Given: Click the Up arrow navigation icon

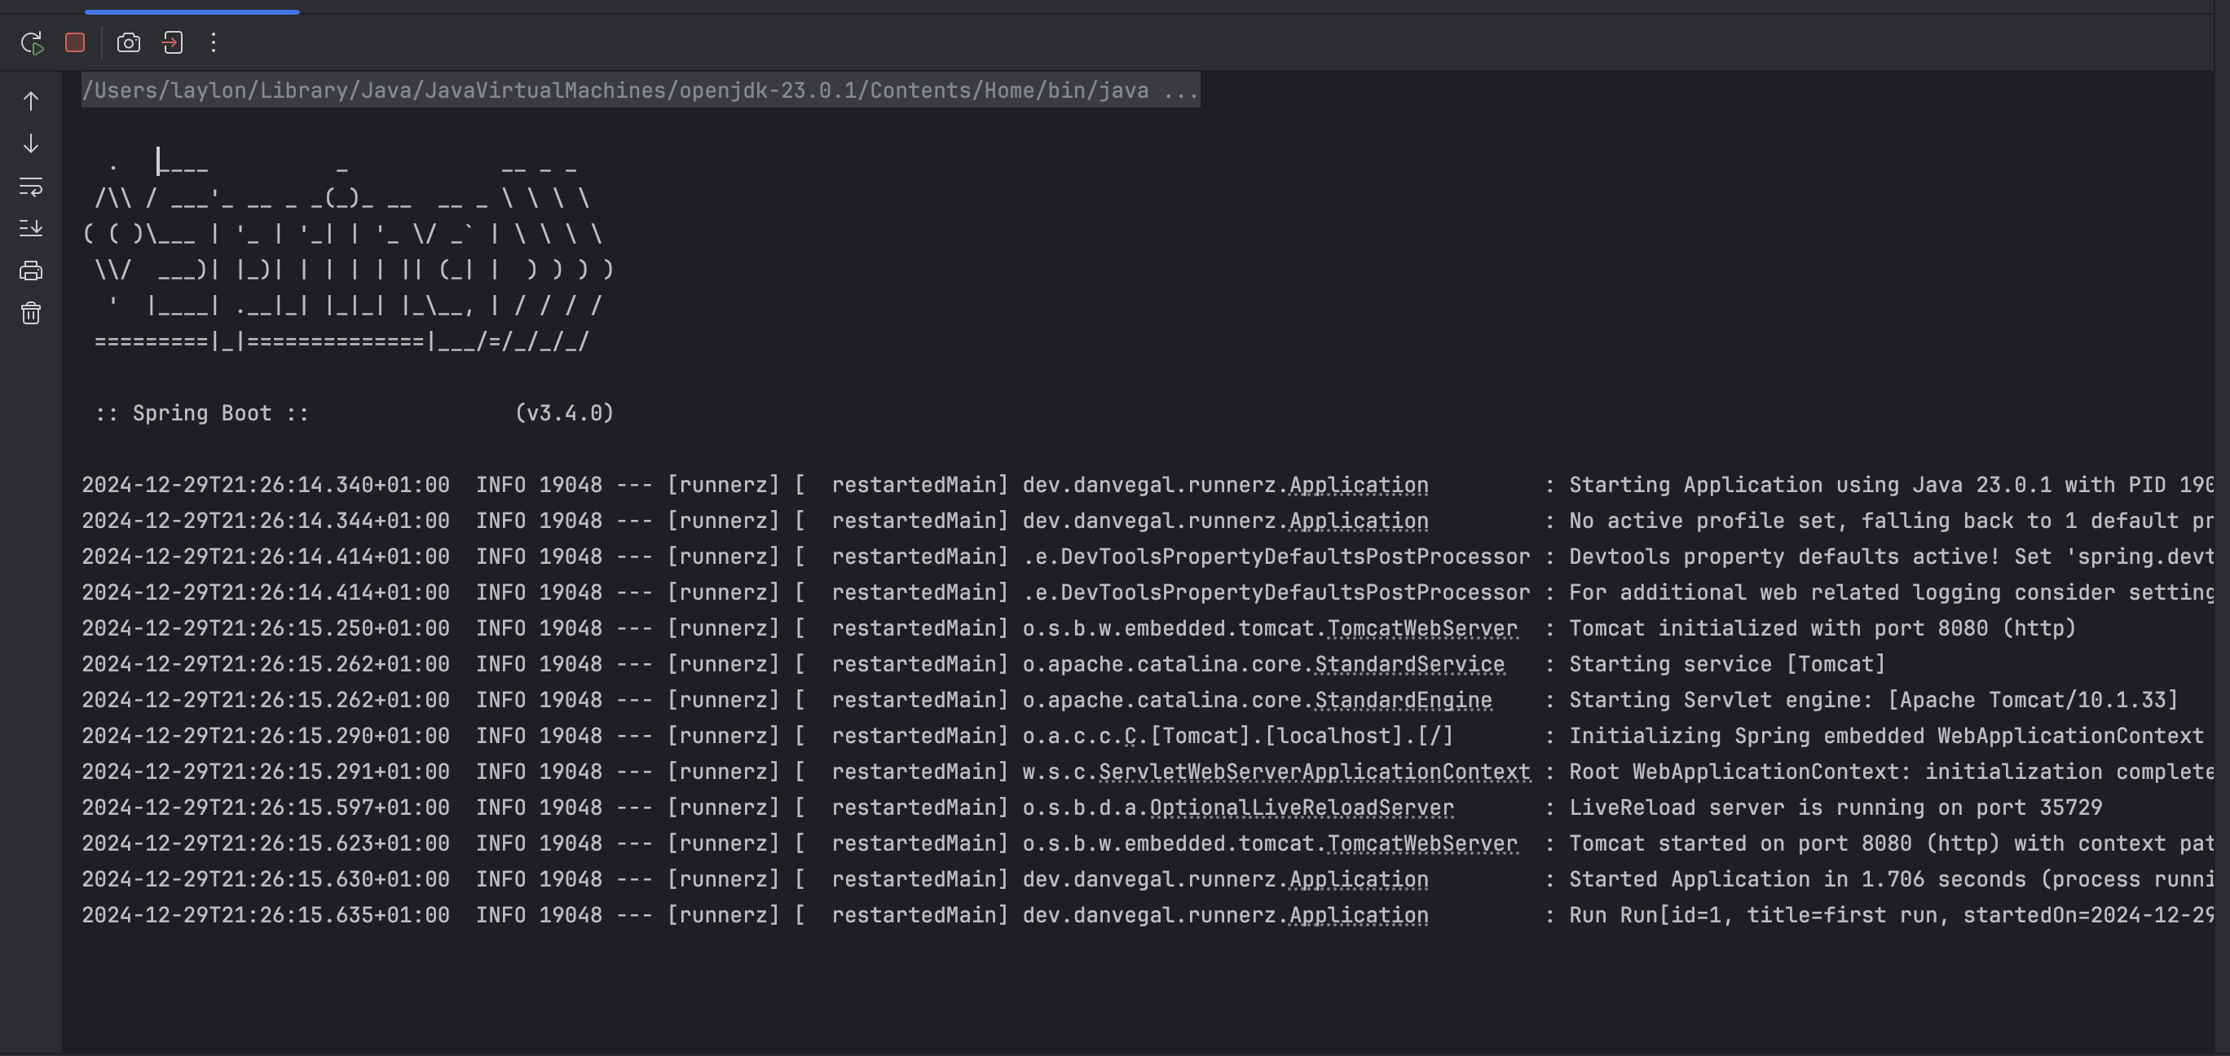Looking at the screenshot, I should (x=31, y=101).
